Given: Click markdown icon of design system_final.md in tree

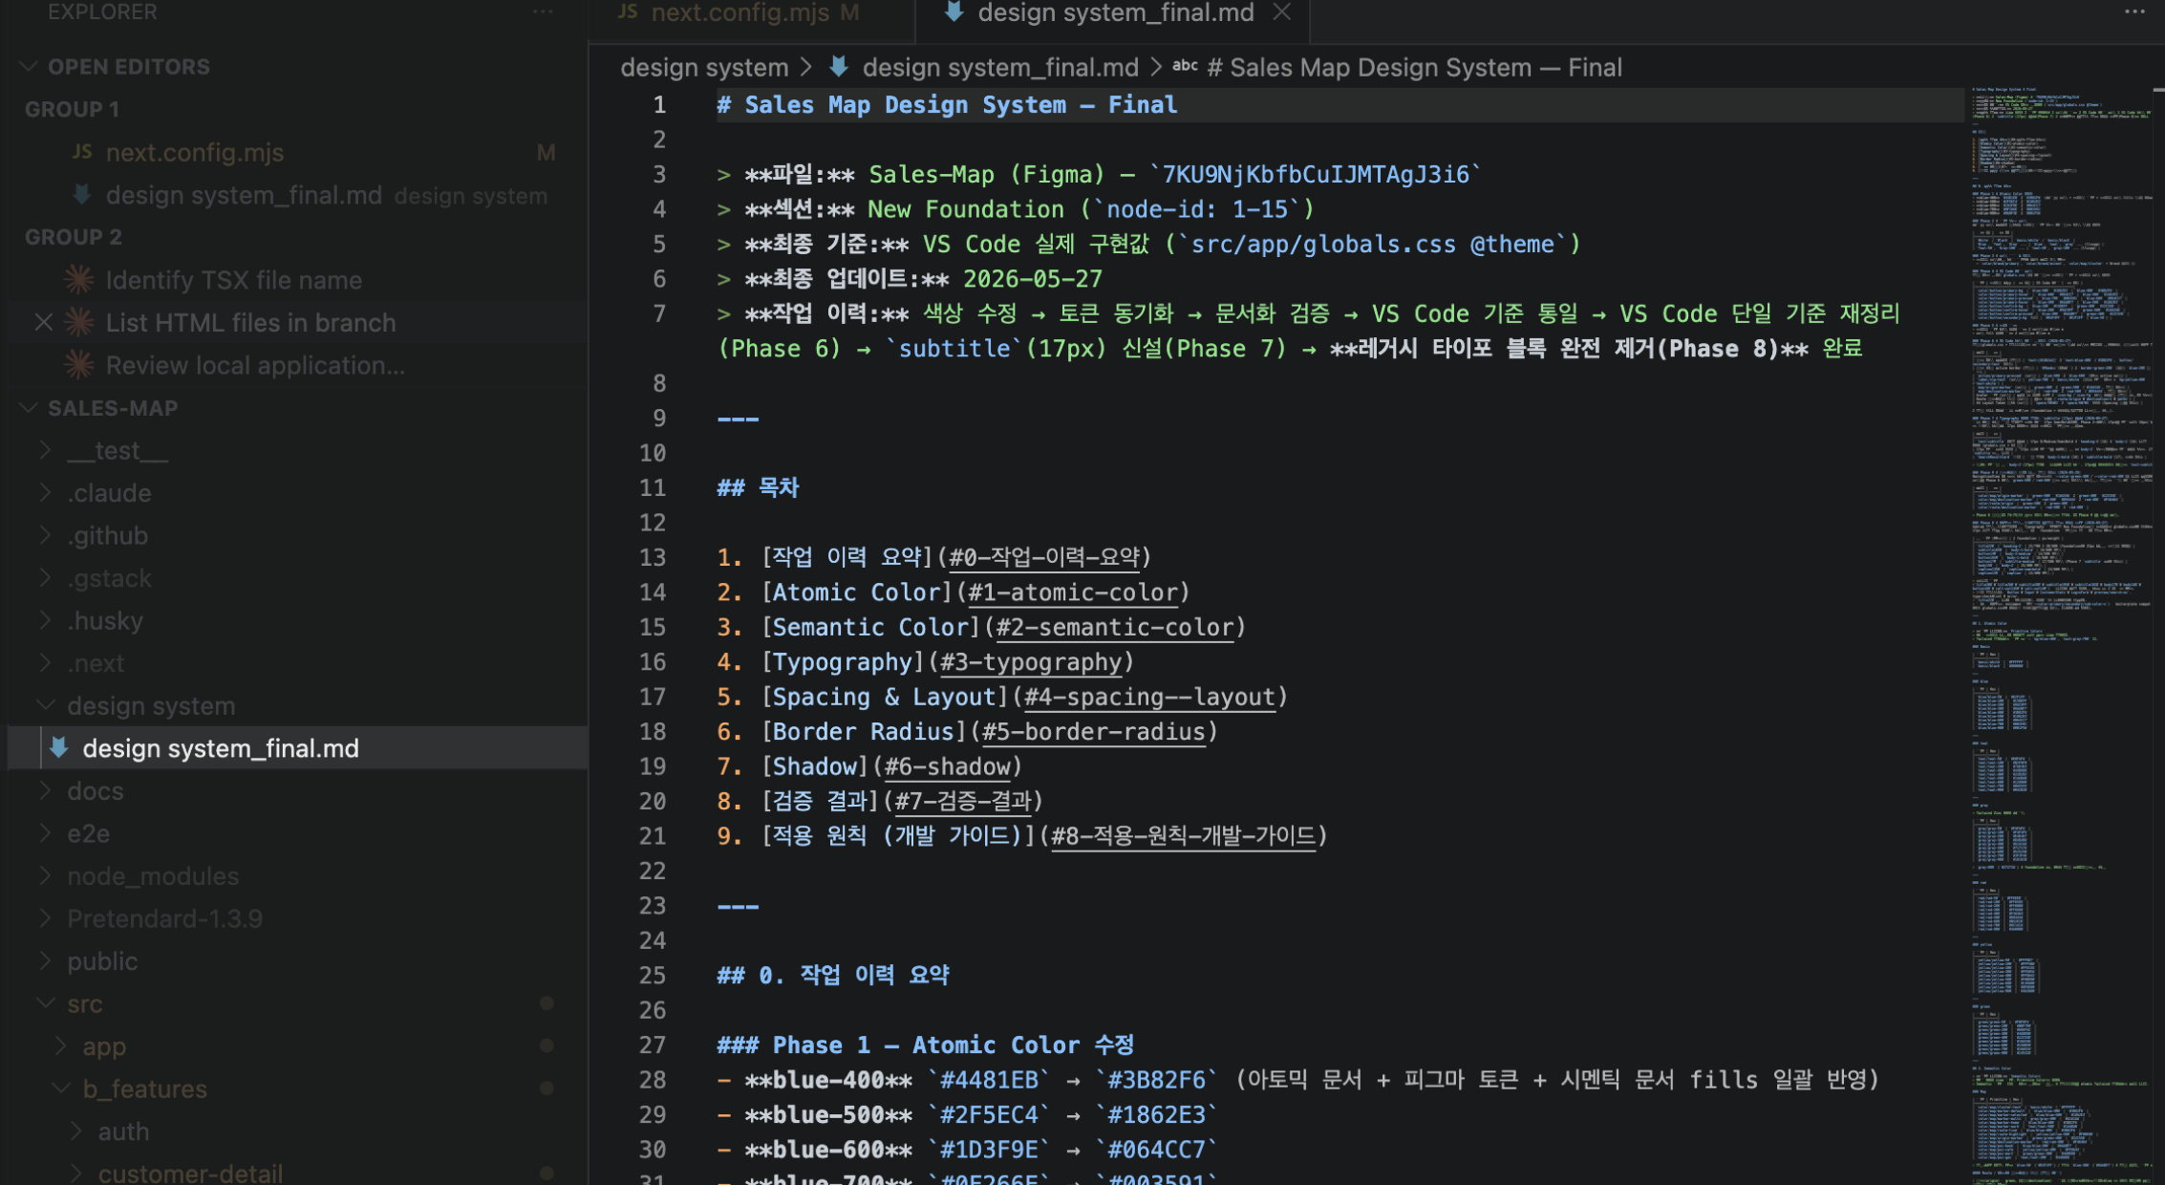Looking at the screenshot, I should [59, 748].
